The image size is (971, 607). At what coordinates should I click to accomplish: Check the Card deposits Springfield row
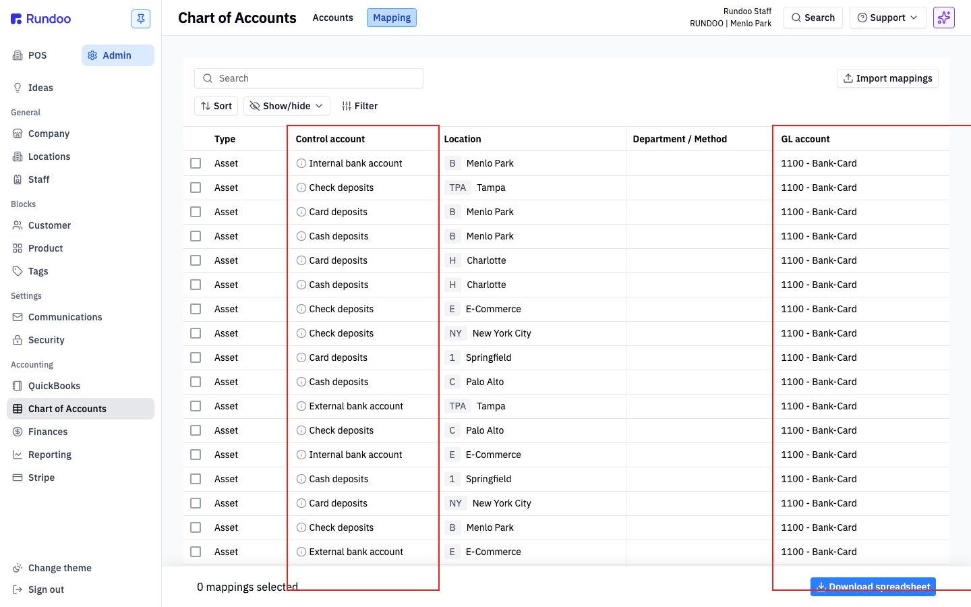coord(196,357)
